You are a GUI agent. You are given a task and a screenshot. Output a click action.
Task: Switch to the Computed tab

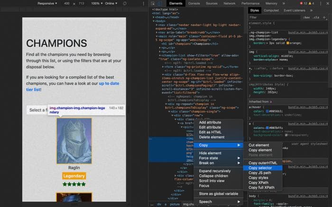point(271,10)
